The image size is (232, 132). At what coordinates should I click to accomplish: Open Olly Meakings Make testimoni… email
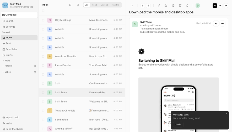[x=82, y=20]
